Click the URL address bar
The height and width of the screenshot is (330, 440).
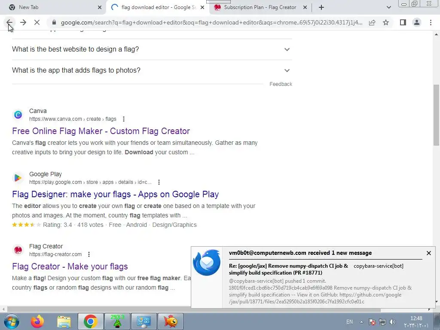[211, 22]
